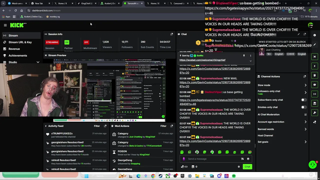Open Activity Feed Filter dropdown
The height and width of the screenshot is (180, 320).
point(97,126)
